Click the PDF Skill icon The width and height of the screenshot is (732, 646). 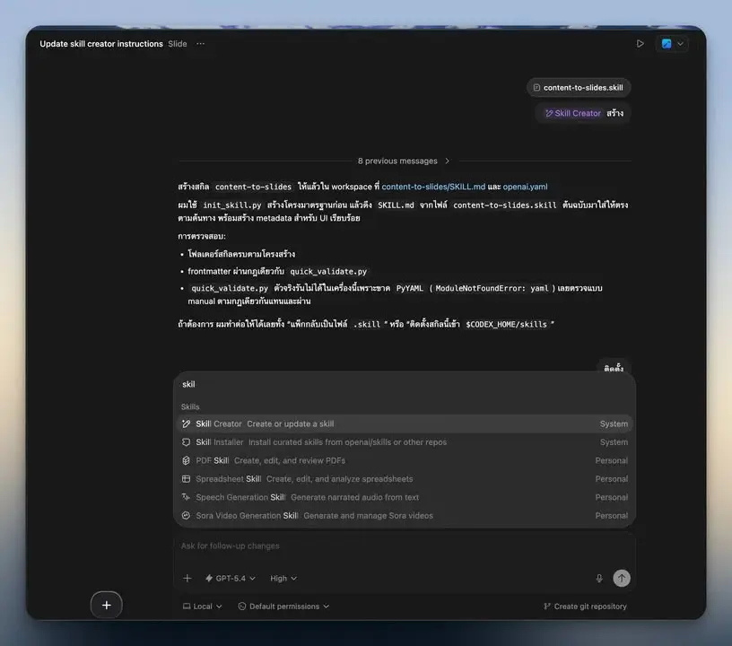[186, 460]
